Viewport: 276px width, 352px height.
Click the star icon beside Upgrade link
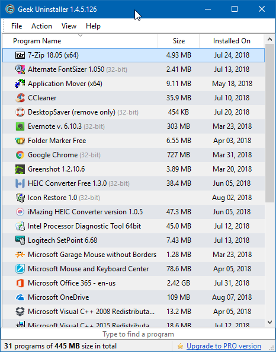point(180,346)
